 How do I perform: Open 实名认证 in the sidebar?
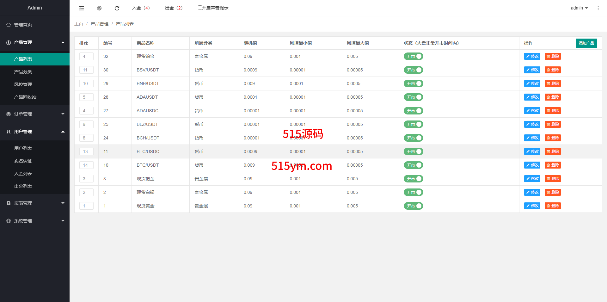[23, 161]
